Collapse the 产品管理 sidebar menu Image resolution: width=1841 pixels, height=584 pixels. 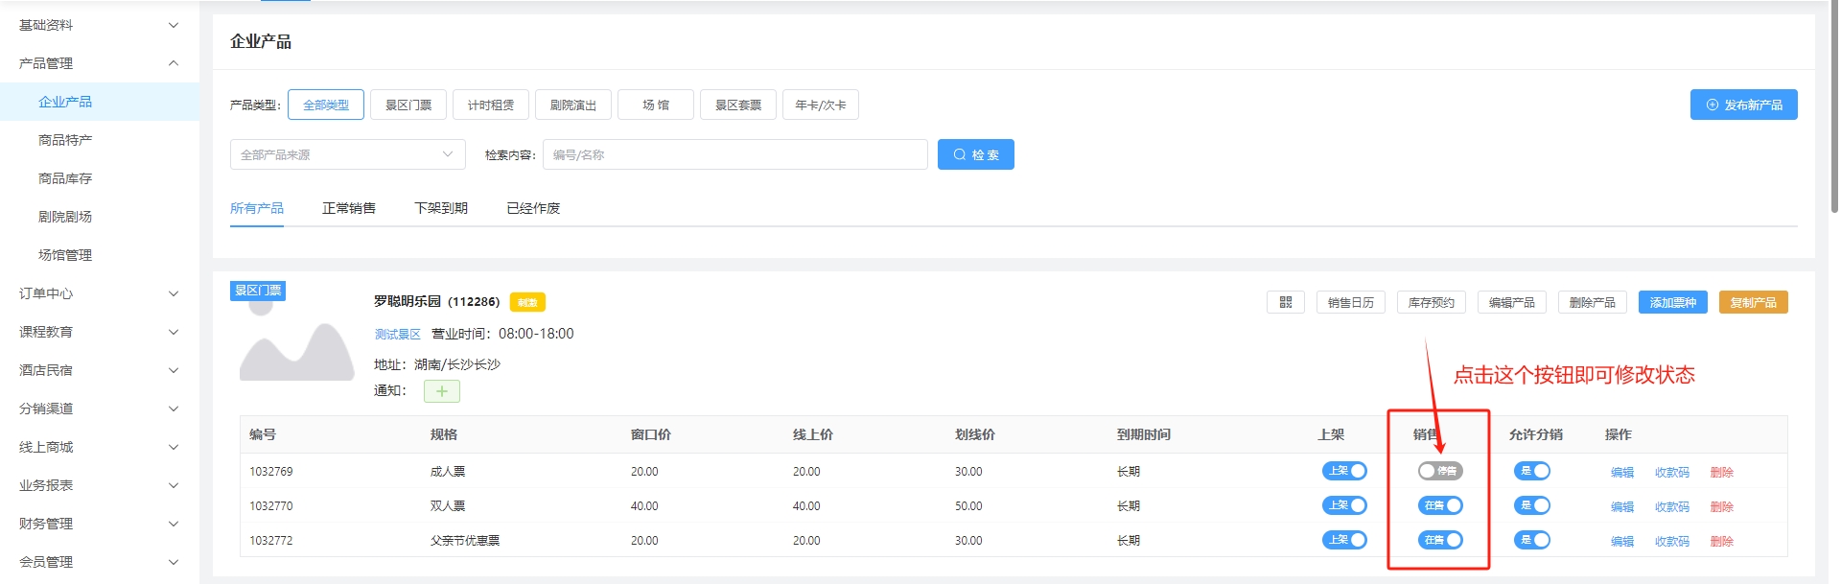point(96,63)
